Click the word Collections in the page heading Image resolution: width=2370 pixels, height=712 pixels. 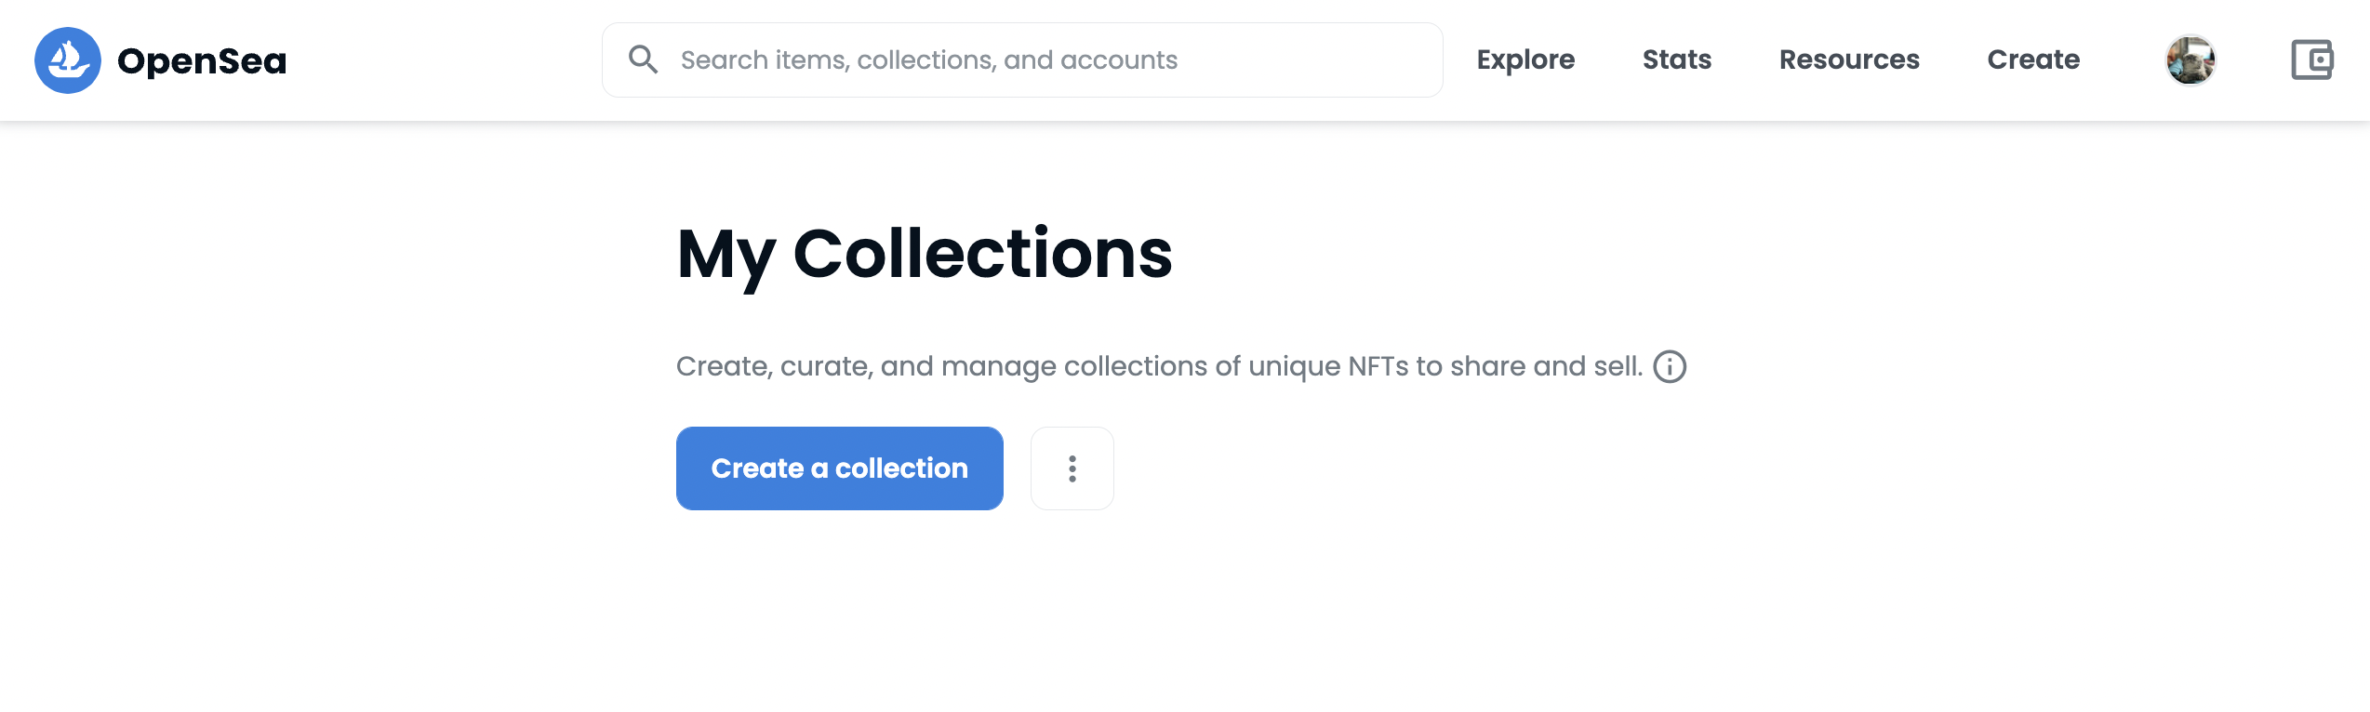982,254
